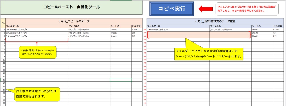
Task: Select シート名 header in the copy-source table
Action: pyautogui.click(x=121, y=26)
